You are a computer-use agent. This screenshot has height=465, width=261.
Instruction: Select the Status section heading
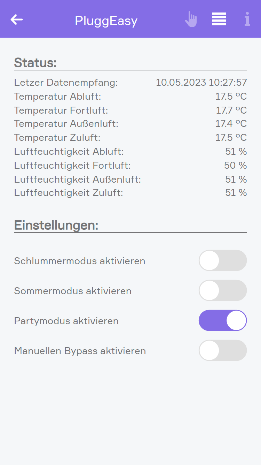click(x=35, y=63)
